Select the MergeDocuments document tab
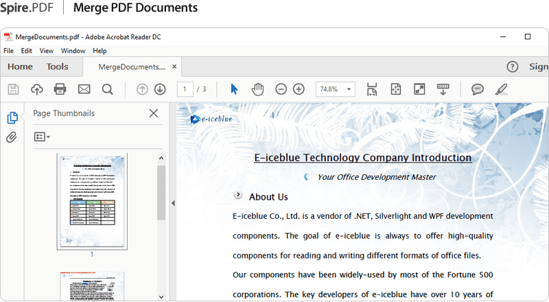Image resolution: width=549 pixels, height=302 pixels. [x=132, y=67]
